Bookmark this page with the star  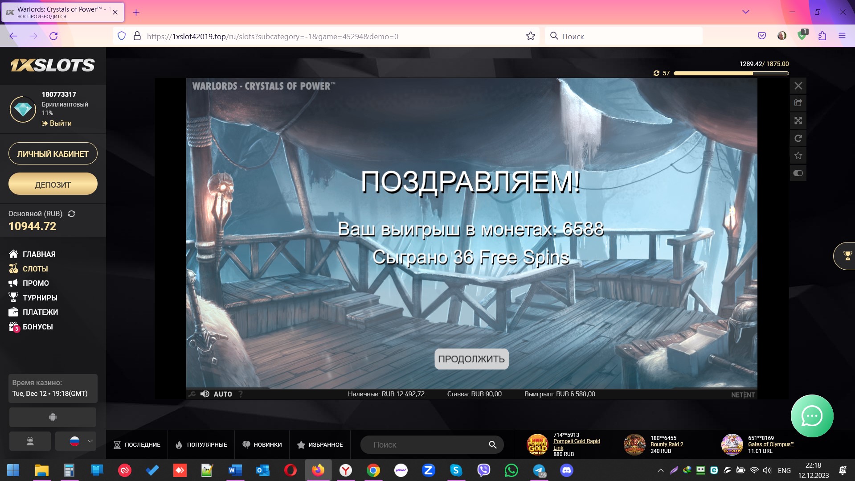(x=530, y=36)
